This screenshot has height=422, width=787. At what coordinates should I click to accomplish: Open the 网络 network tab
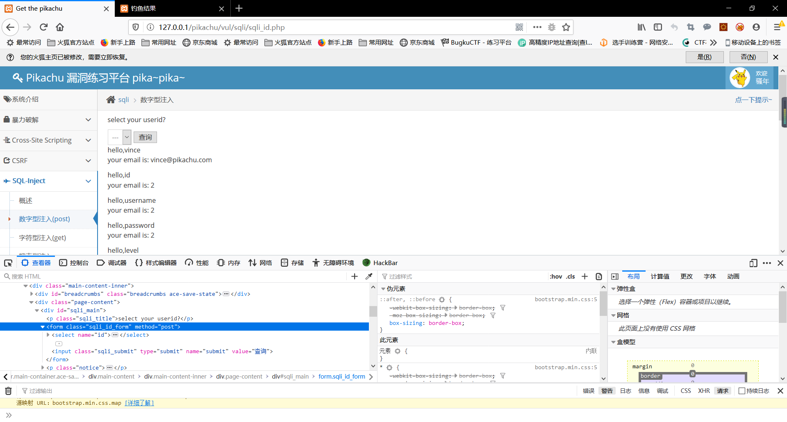[x=260, y=263]
